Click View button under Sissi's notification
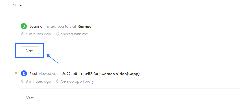This screenshot has width=241, height=105. 30,97
